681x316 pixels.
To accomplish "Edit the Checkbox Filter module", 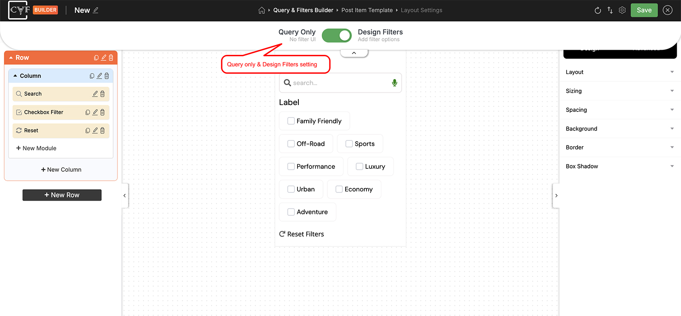I will (x=95, y=112).
